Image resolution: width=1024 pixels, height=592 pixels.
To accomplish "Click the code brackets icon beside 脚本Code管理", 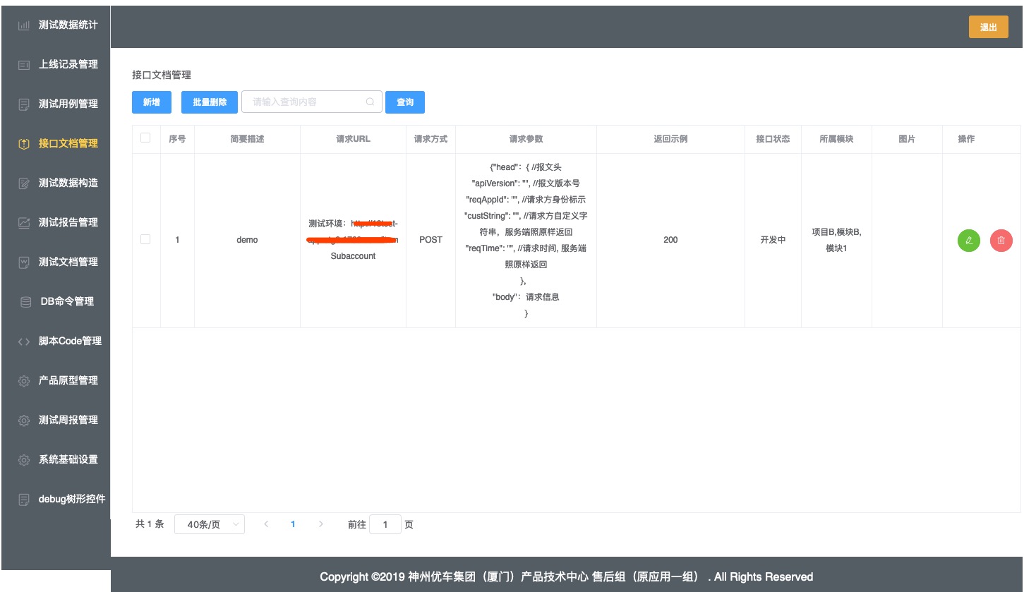I will point(24,341).
